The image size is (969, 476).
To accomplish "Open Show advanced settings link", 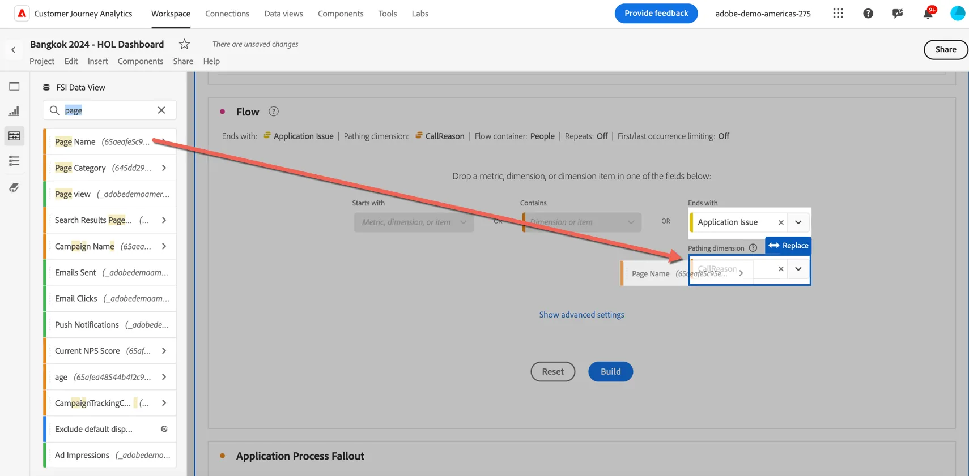I will click(x=581, y=315).
